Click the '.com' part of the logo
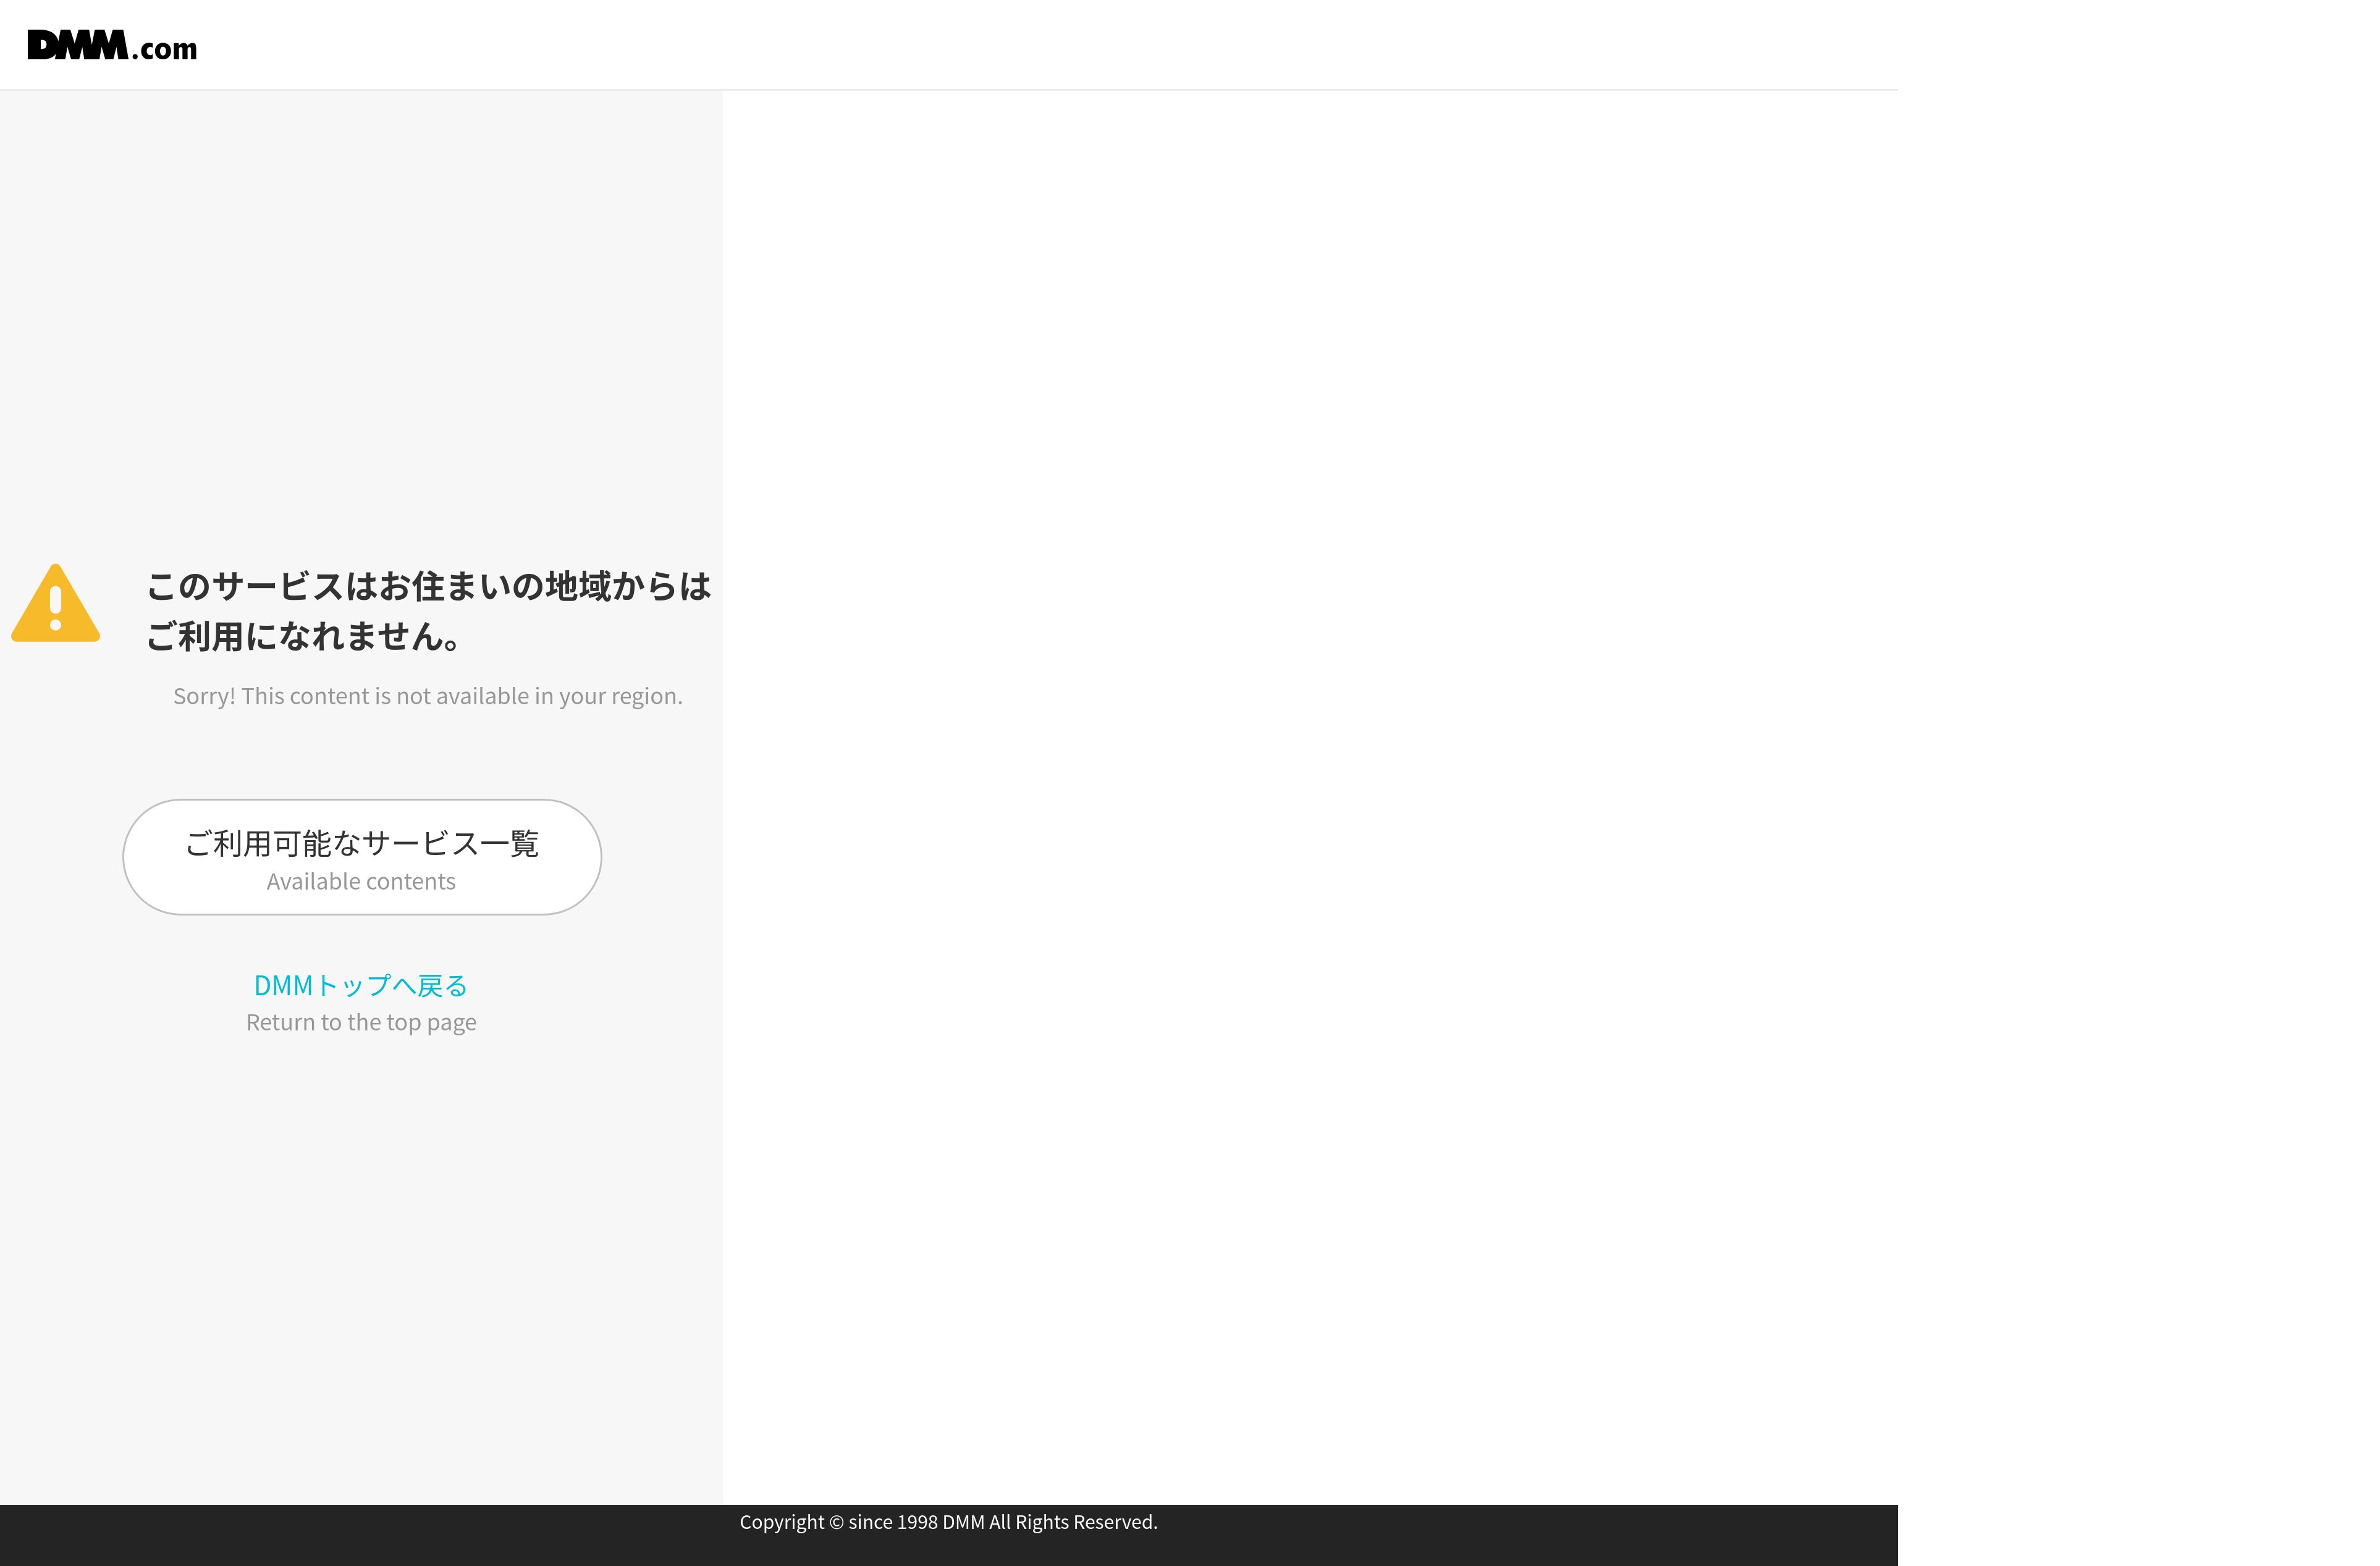 coord(166,49)
